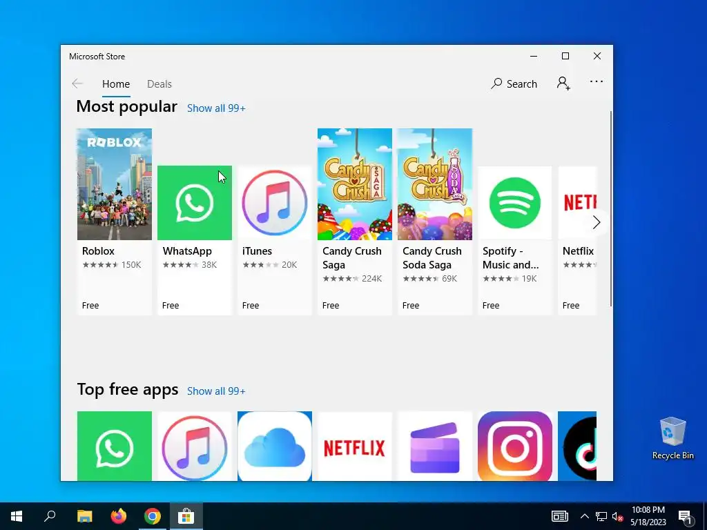Open the notification center icon
The image size is (707, 530).
(686, 516)
